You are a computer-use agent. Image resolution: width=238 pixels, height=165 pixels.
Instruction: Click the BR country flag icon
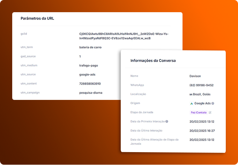tap(191, 94)
